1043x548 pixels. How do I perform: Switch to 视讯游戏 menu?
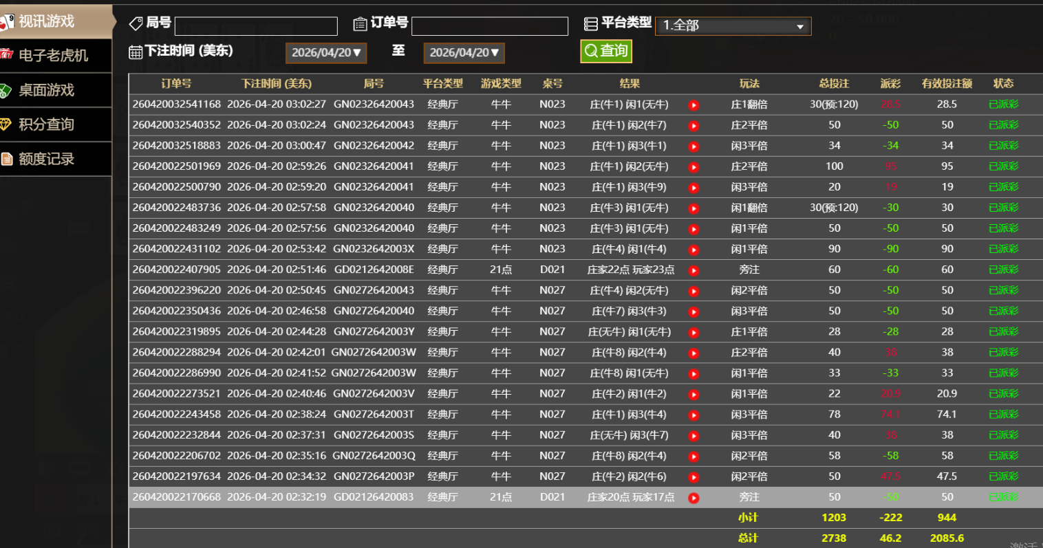[46, 21]
